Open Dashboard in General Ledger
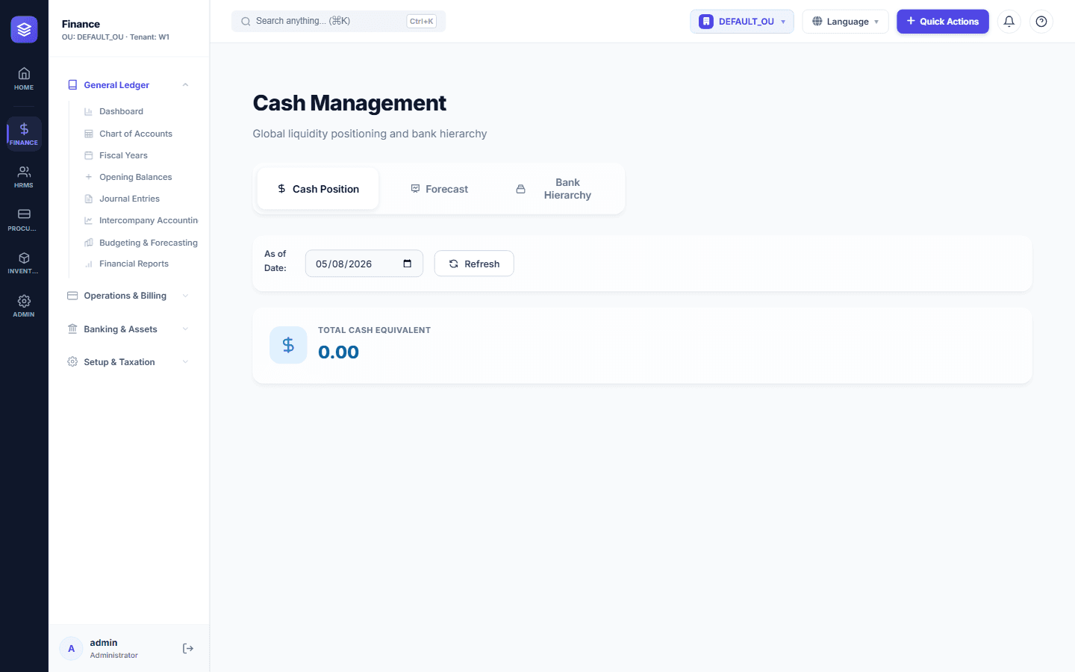The width and height of the screenshot is (1075, 672). [x=121, y=111]
